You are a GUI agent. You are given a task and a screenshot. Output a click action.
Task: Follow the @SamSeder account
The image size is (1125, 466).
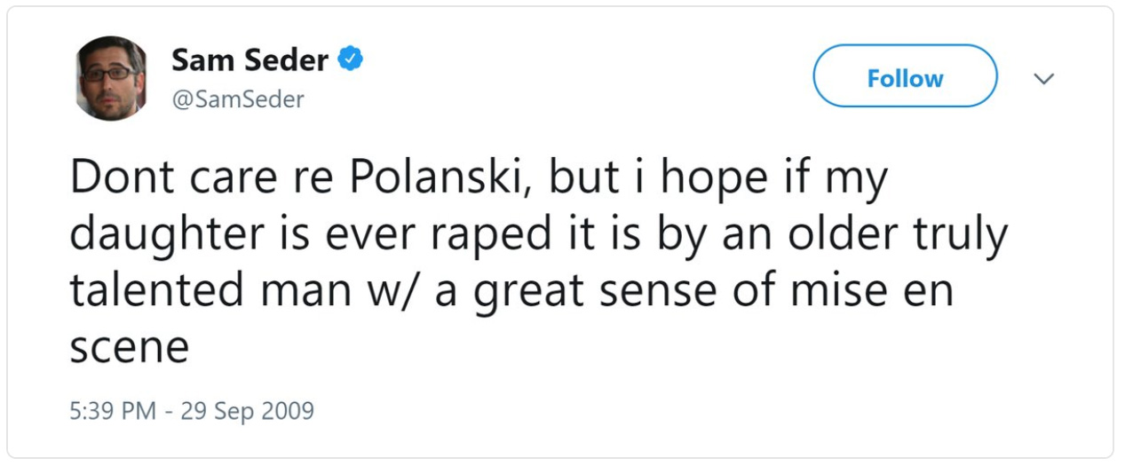click(x=905, y=77)
